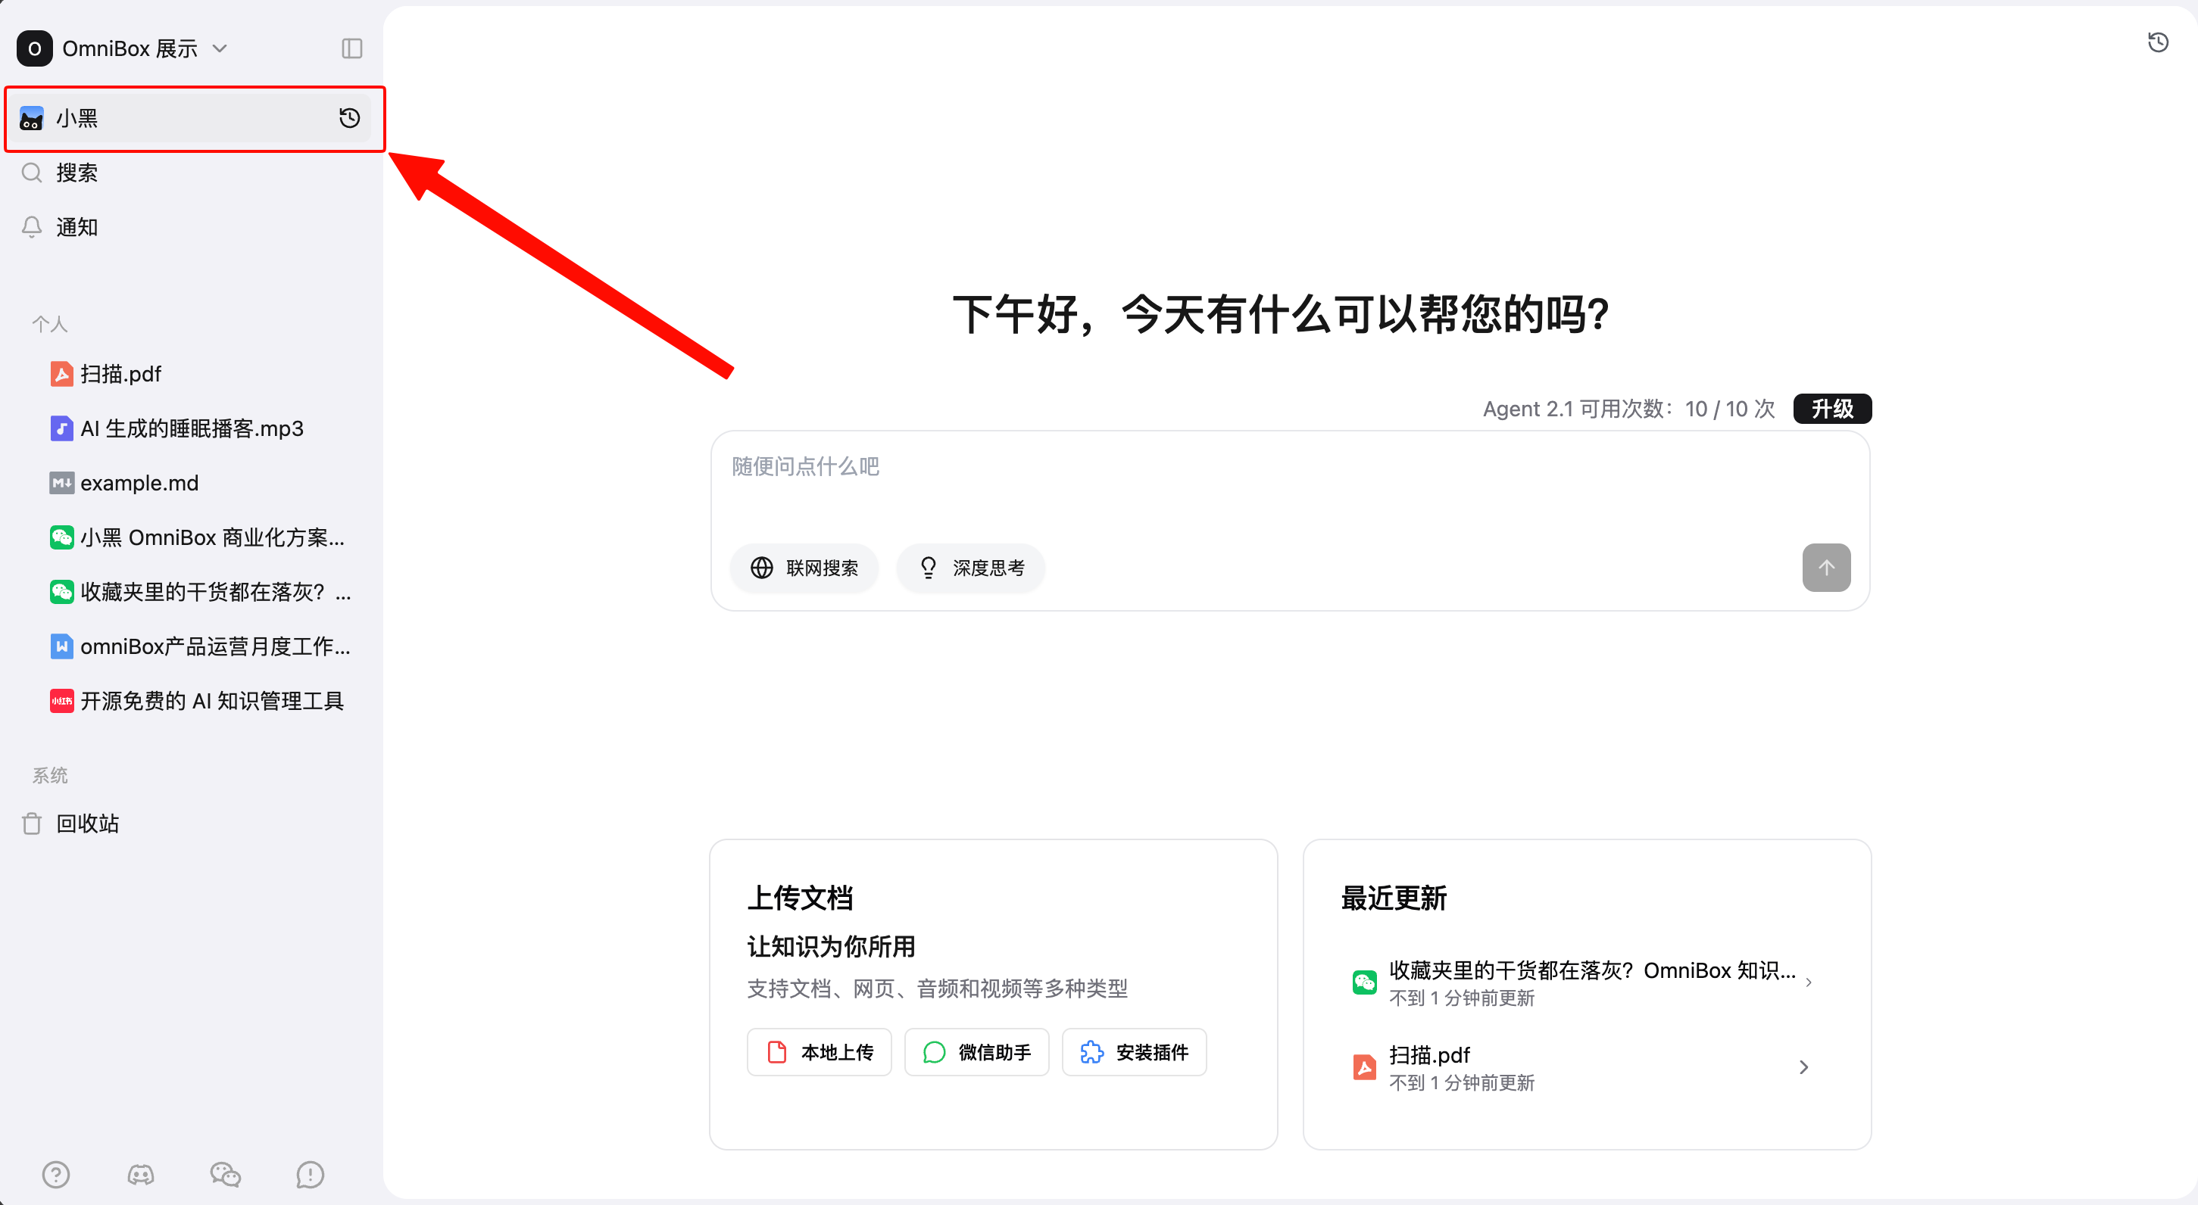This screenshot has width=2198, height=1205.
Task: Click the OmniBox logo at top left
Action: pyautogui.click(x=34, y=48)
